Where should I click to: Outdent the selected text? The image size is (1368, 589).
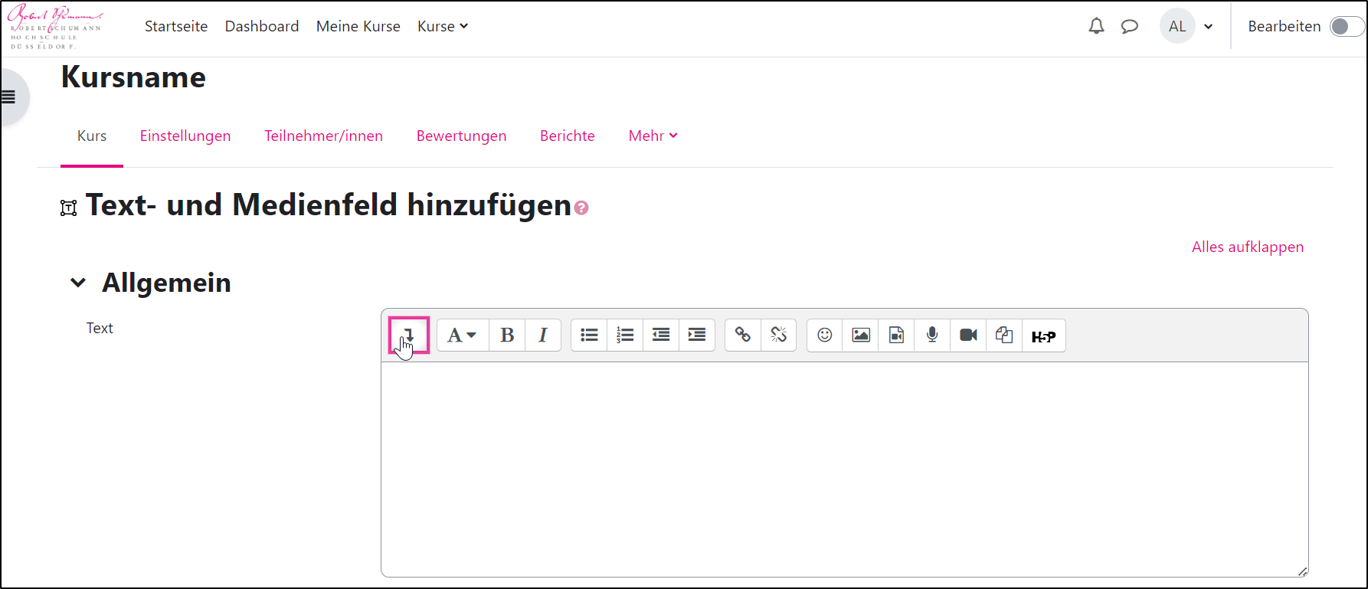click(661, 335)
